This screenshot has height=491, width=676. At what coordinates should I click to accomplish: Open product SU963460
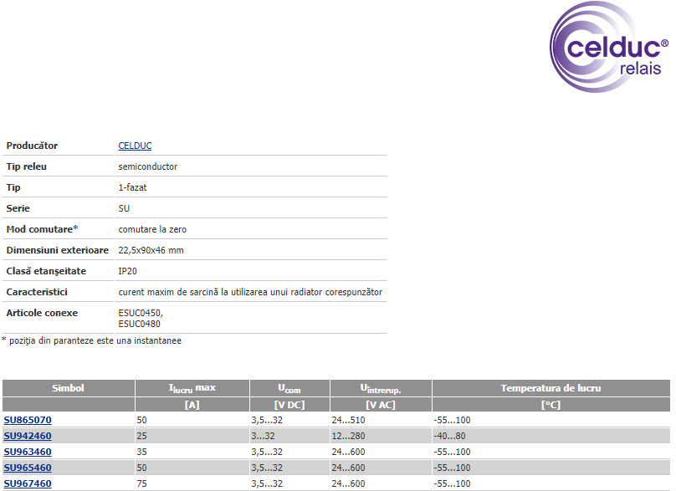tap(28, 452)
